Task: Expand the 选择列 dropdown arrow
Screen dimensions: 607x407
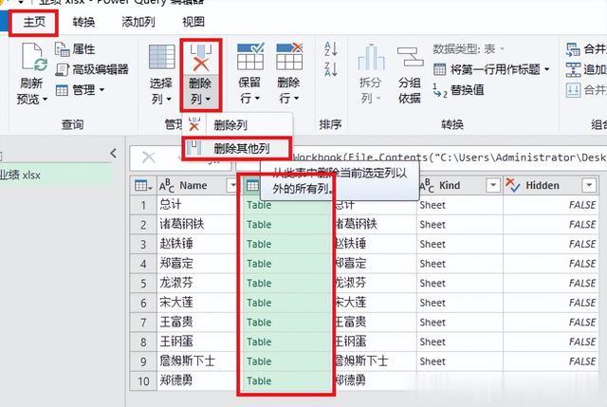Action: pos(169,100)
